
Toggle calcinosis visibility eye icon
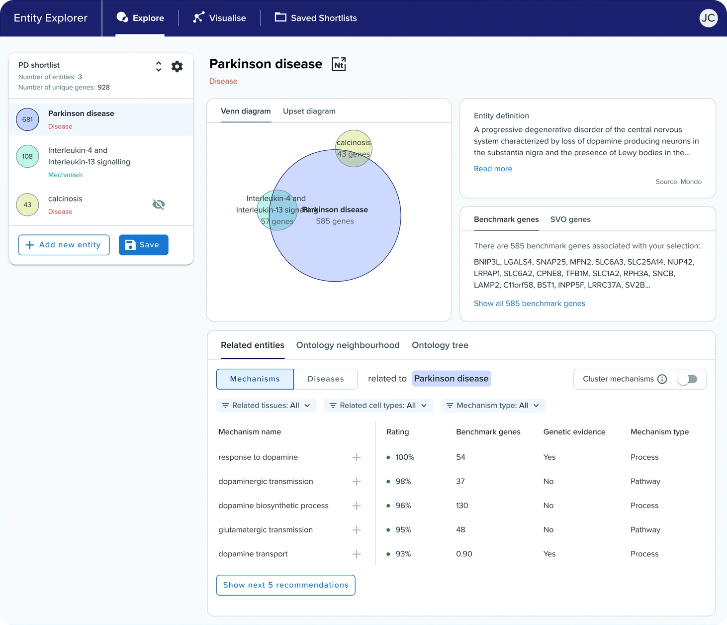click(x=159, y=205)
